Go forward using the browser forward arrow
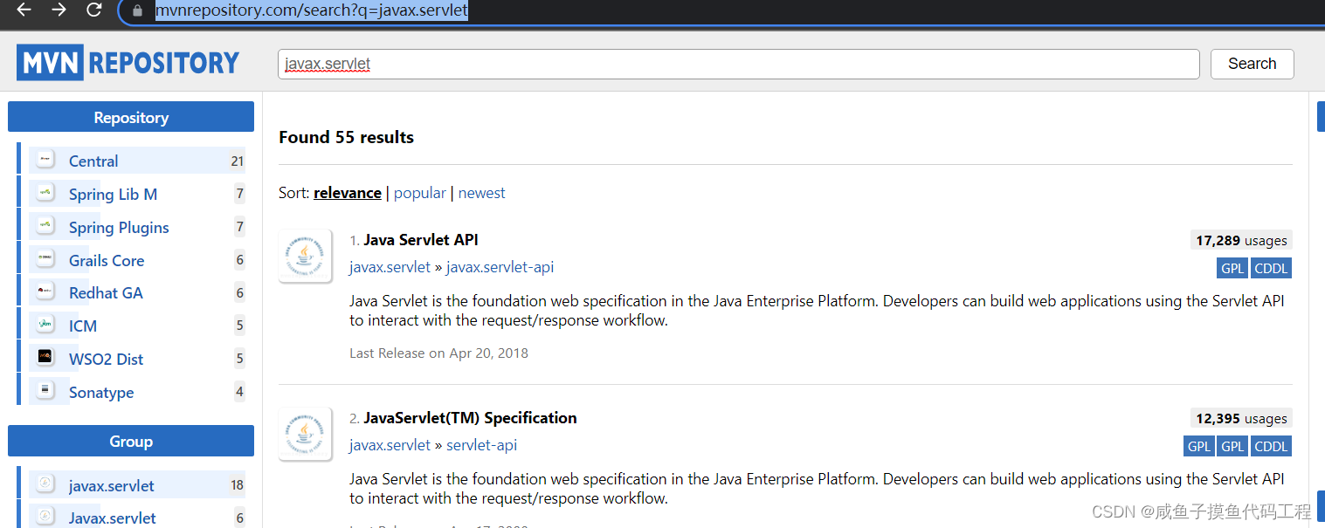Image resolution: width=1325 pixels, height=528 pixels. click(x=59, y=10)
